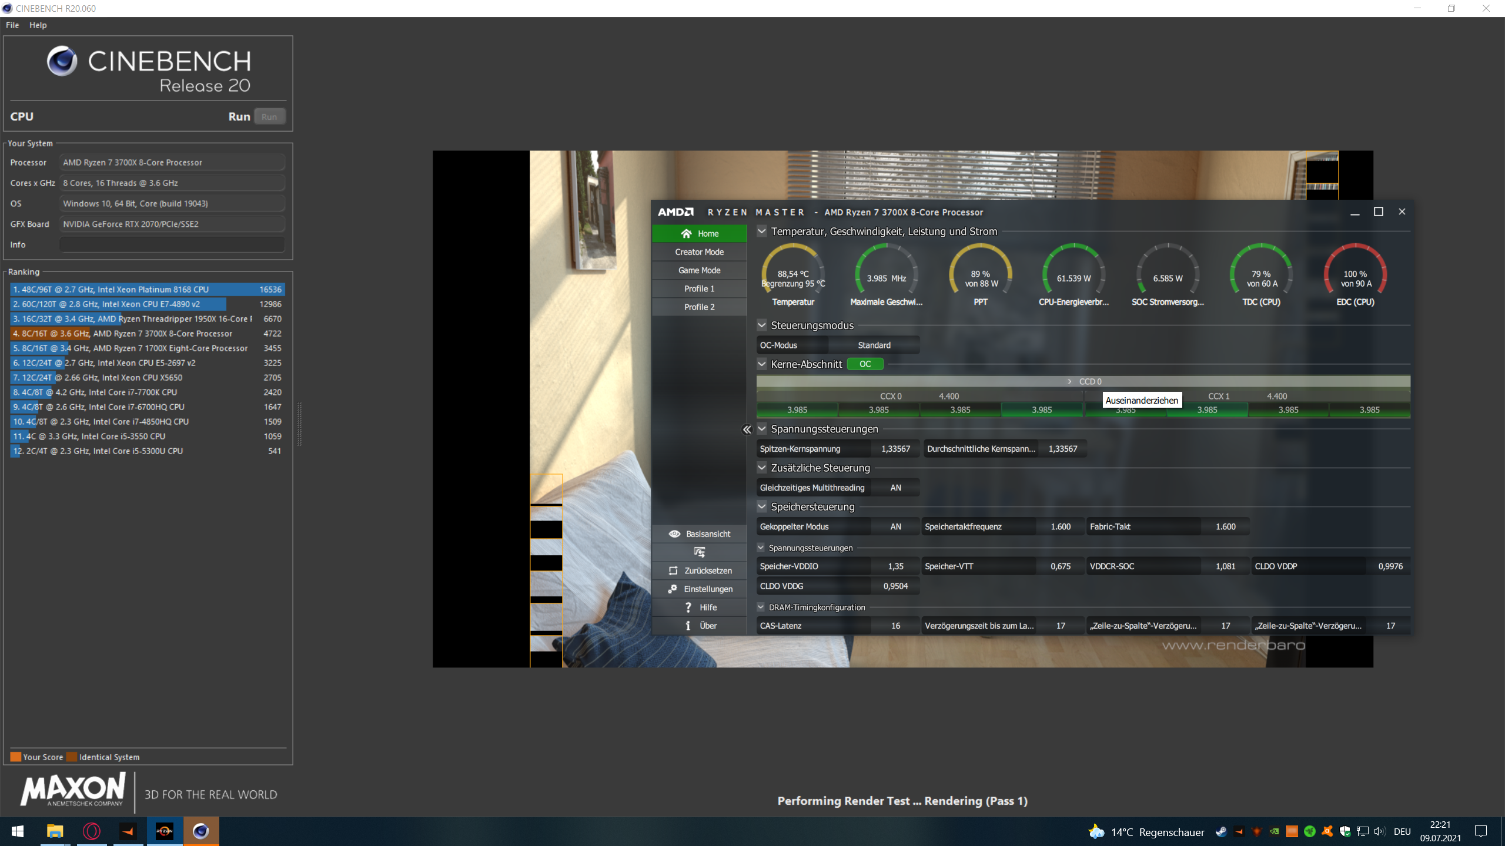Screen dimensions: 1505x846
Task: Open Einstellungen gear icon
Action: [x=673, y=589]
